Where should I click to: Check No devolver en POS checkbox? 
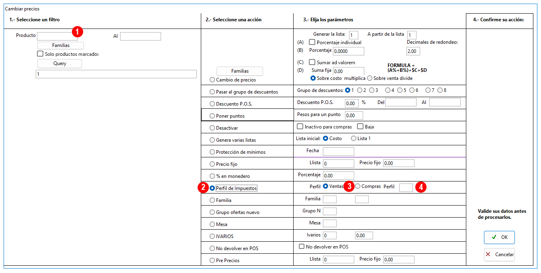coord(302,247)
